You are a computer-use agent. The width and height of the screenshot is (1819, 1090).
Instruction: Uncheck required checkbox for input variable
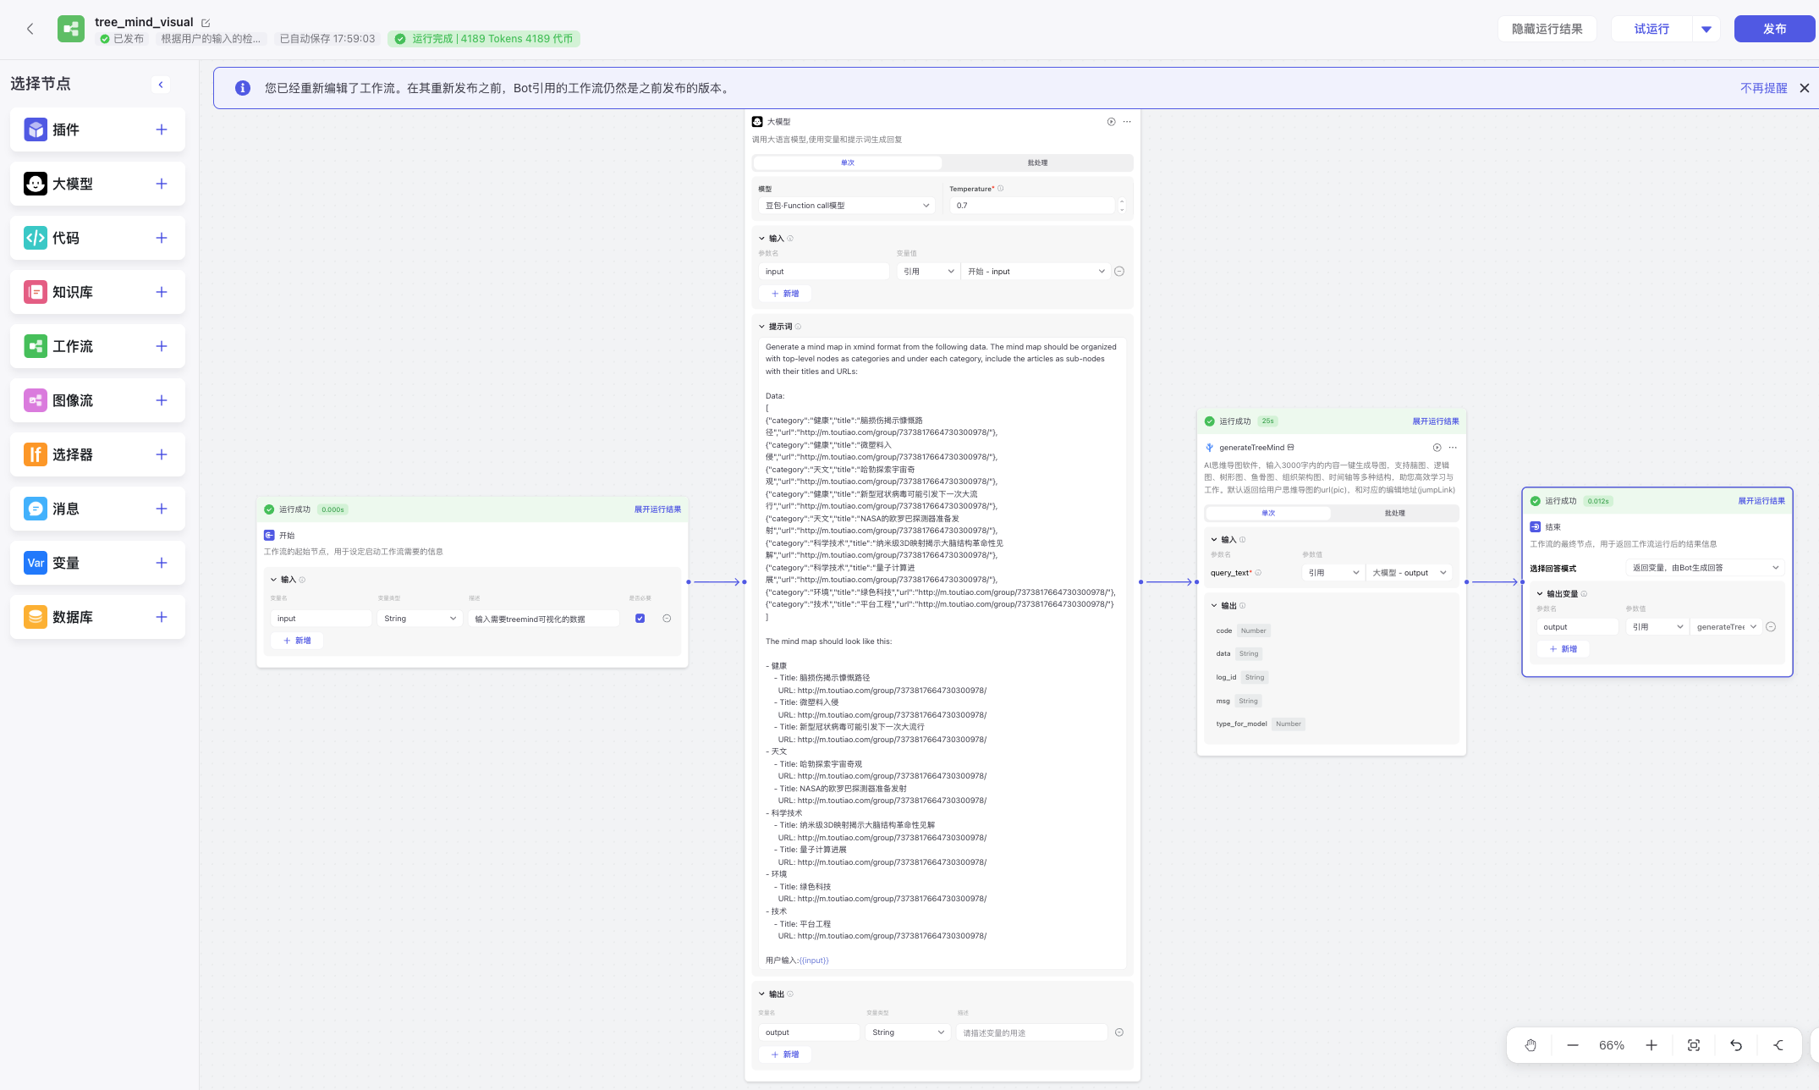coord(640,619)
